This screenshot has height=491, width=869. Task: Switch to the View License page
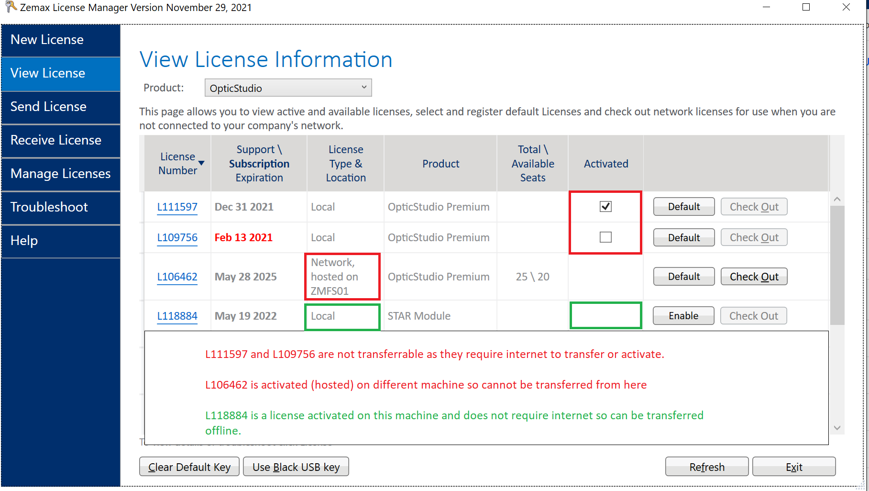(x=61, y=74)
